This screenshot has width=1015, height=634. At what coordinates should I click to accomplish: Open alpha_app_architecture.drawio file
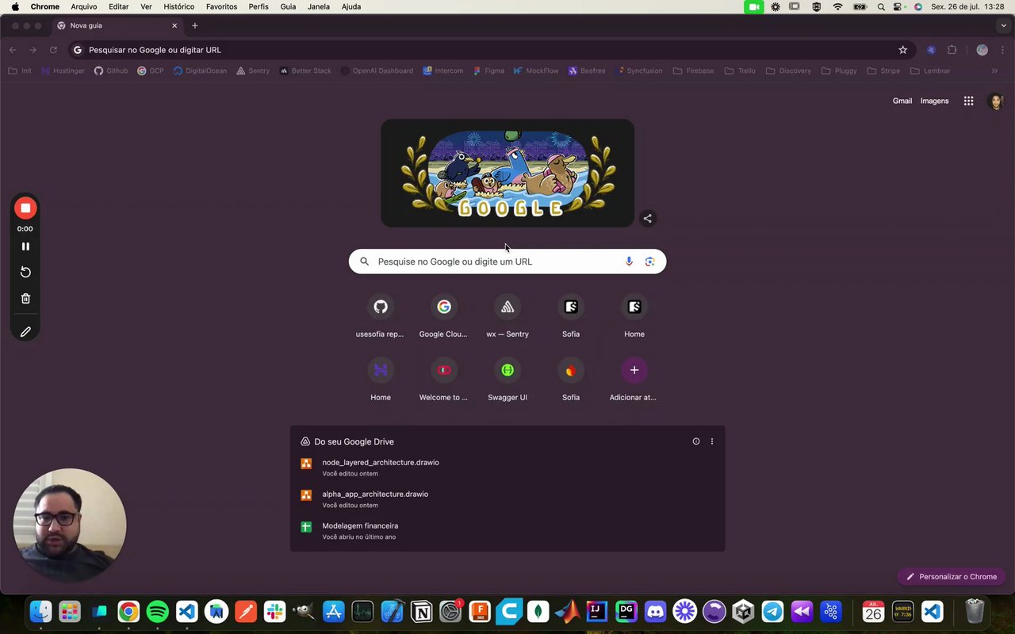(x=507, y=499)
